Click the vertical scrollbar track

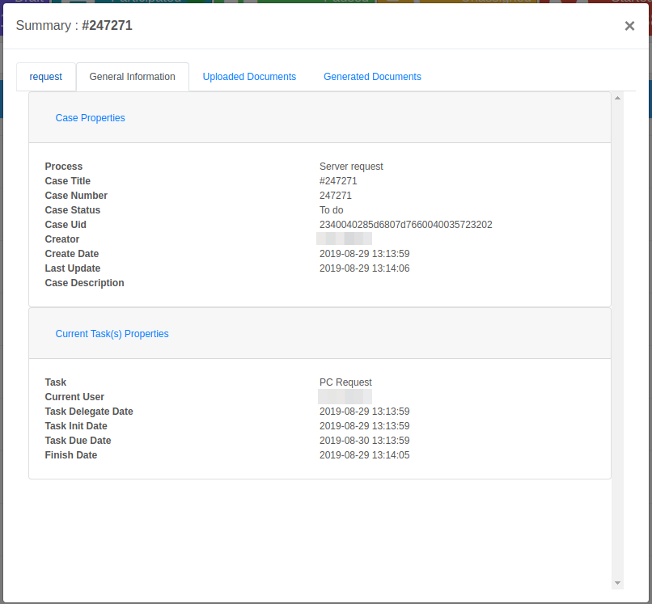pos(617,340)
